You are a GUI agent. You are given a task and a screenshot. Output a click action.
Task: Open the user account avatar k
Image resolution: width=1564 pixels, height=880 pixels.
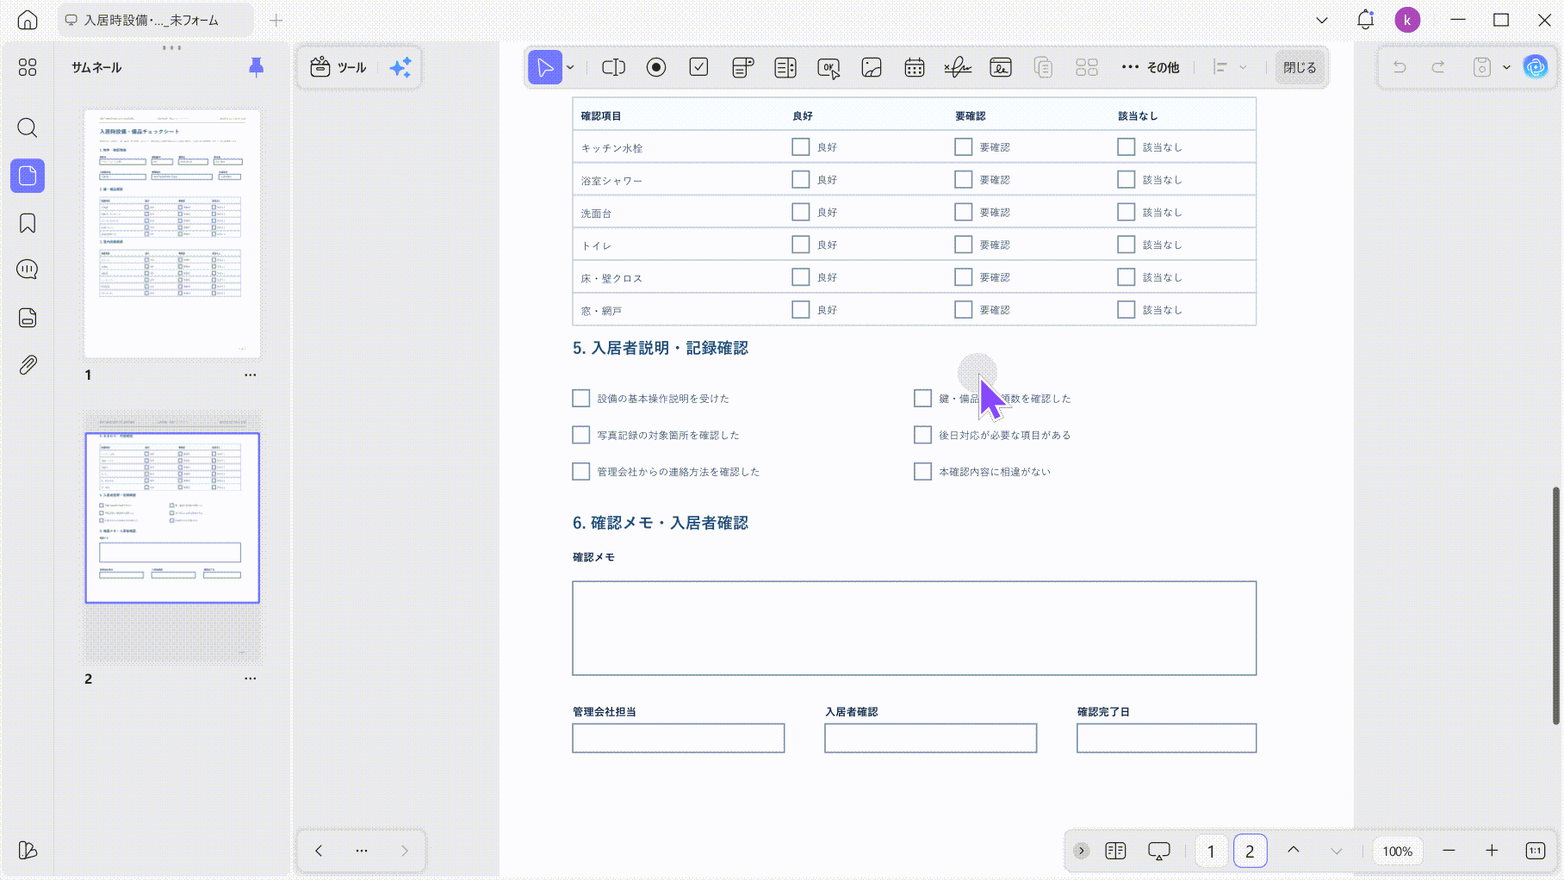(x=1407, y=20)
